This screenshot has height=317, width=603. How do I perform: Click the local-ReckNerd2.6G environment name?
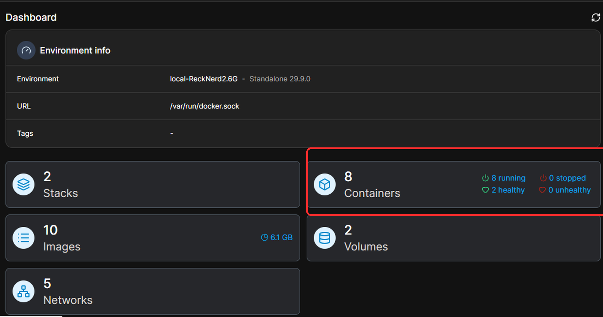click(204, 79)
